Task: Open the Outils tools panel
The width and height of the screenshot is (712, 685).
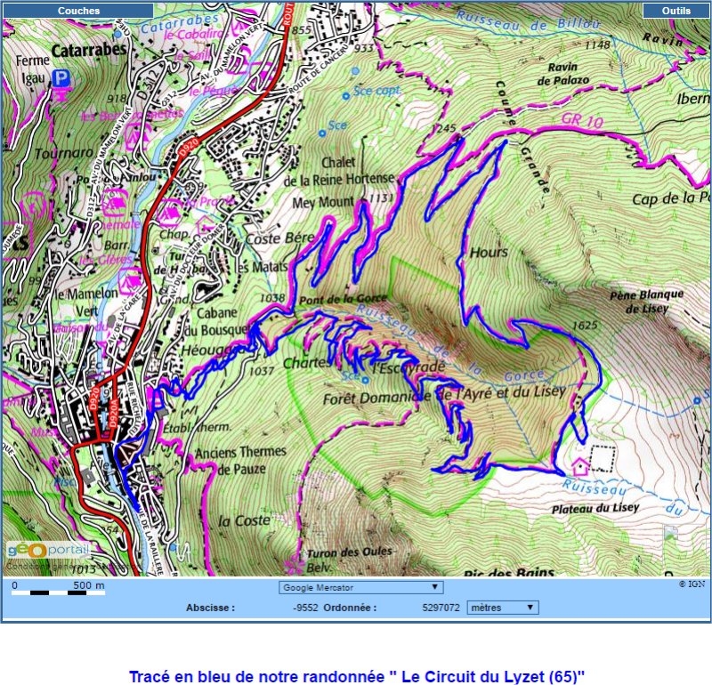Action: click(x=676, y=11)
